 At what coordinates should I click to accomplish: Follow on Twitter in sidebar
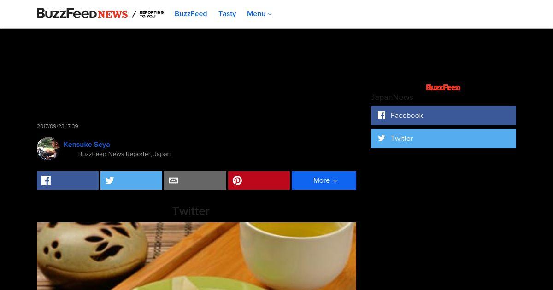(x=443, y=139)
